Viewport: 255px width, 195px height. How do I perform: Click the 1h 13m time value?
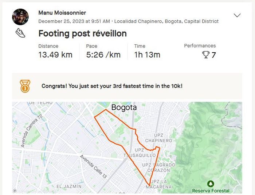[x=147, y=55]
